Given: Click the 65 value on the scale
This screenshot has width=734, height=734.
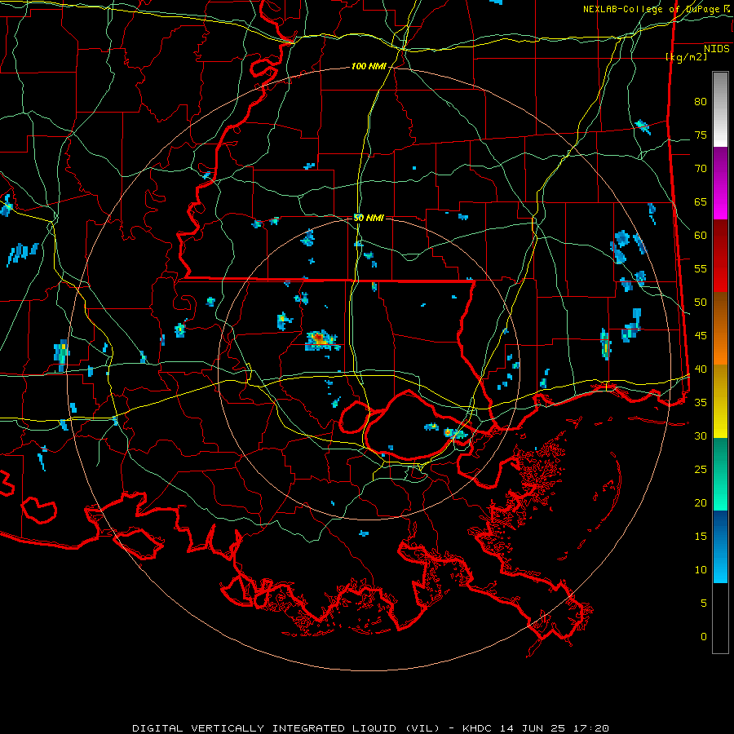Looking at the screenshot, I should click(701, 201).
